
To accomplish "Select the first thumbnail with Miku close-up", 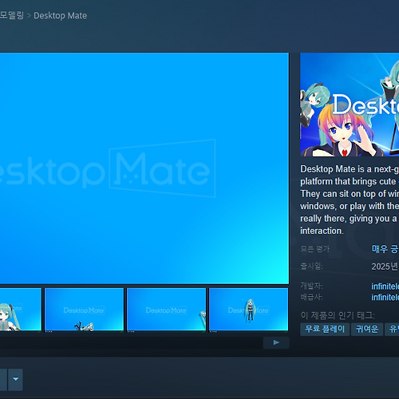I will (21, 310).
